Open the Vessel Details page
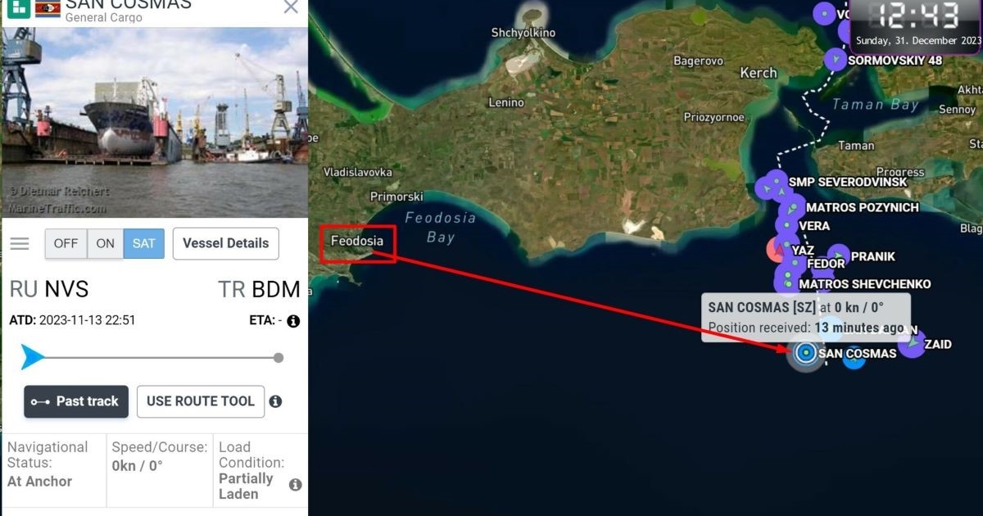The height and width of the screenshot is (516, 983). tap(226, 243)
